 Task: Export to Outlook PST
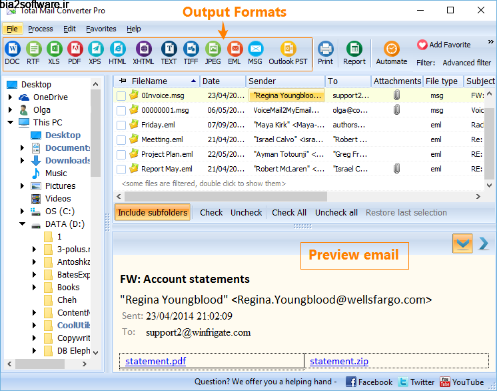(288, 53)
